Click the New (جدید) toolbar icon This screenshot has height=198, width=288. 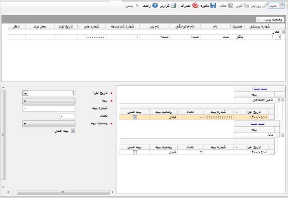coord(281,6)
